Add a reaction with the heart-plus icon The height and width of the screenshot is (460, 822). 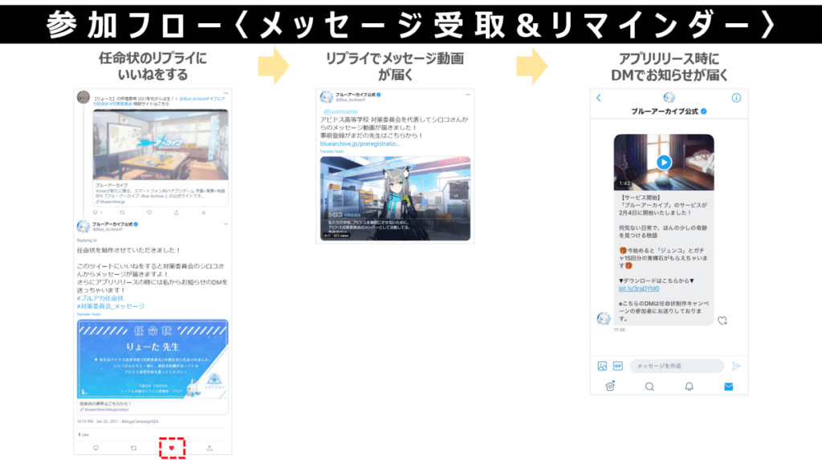[722, 321]
